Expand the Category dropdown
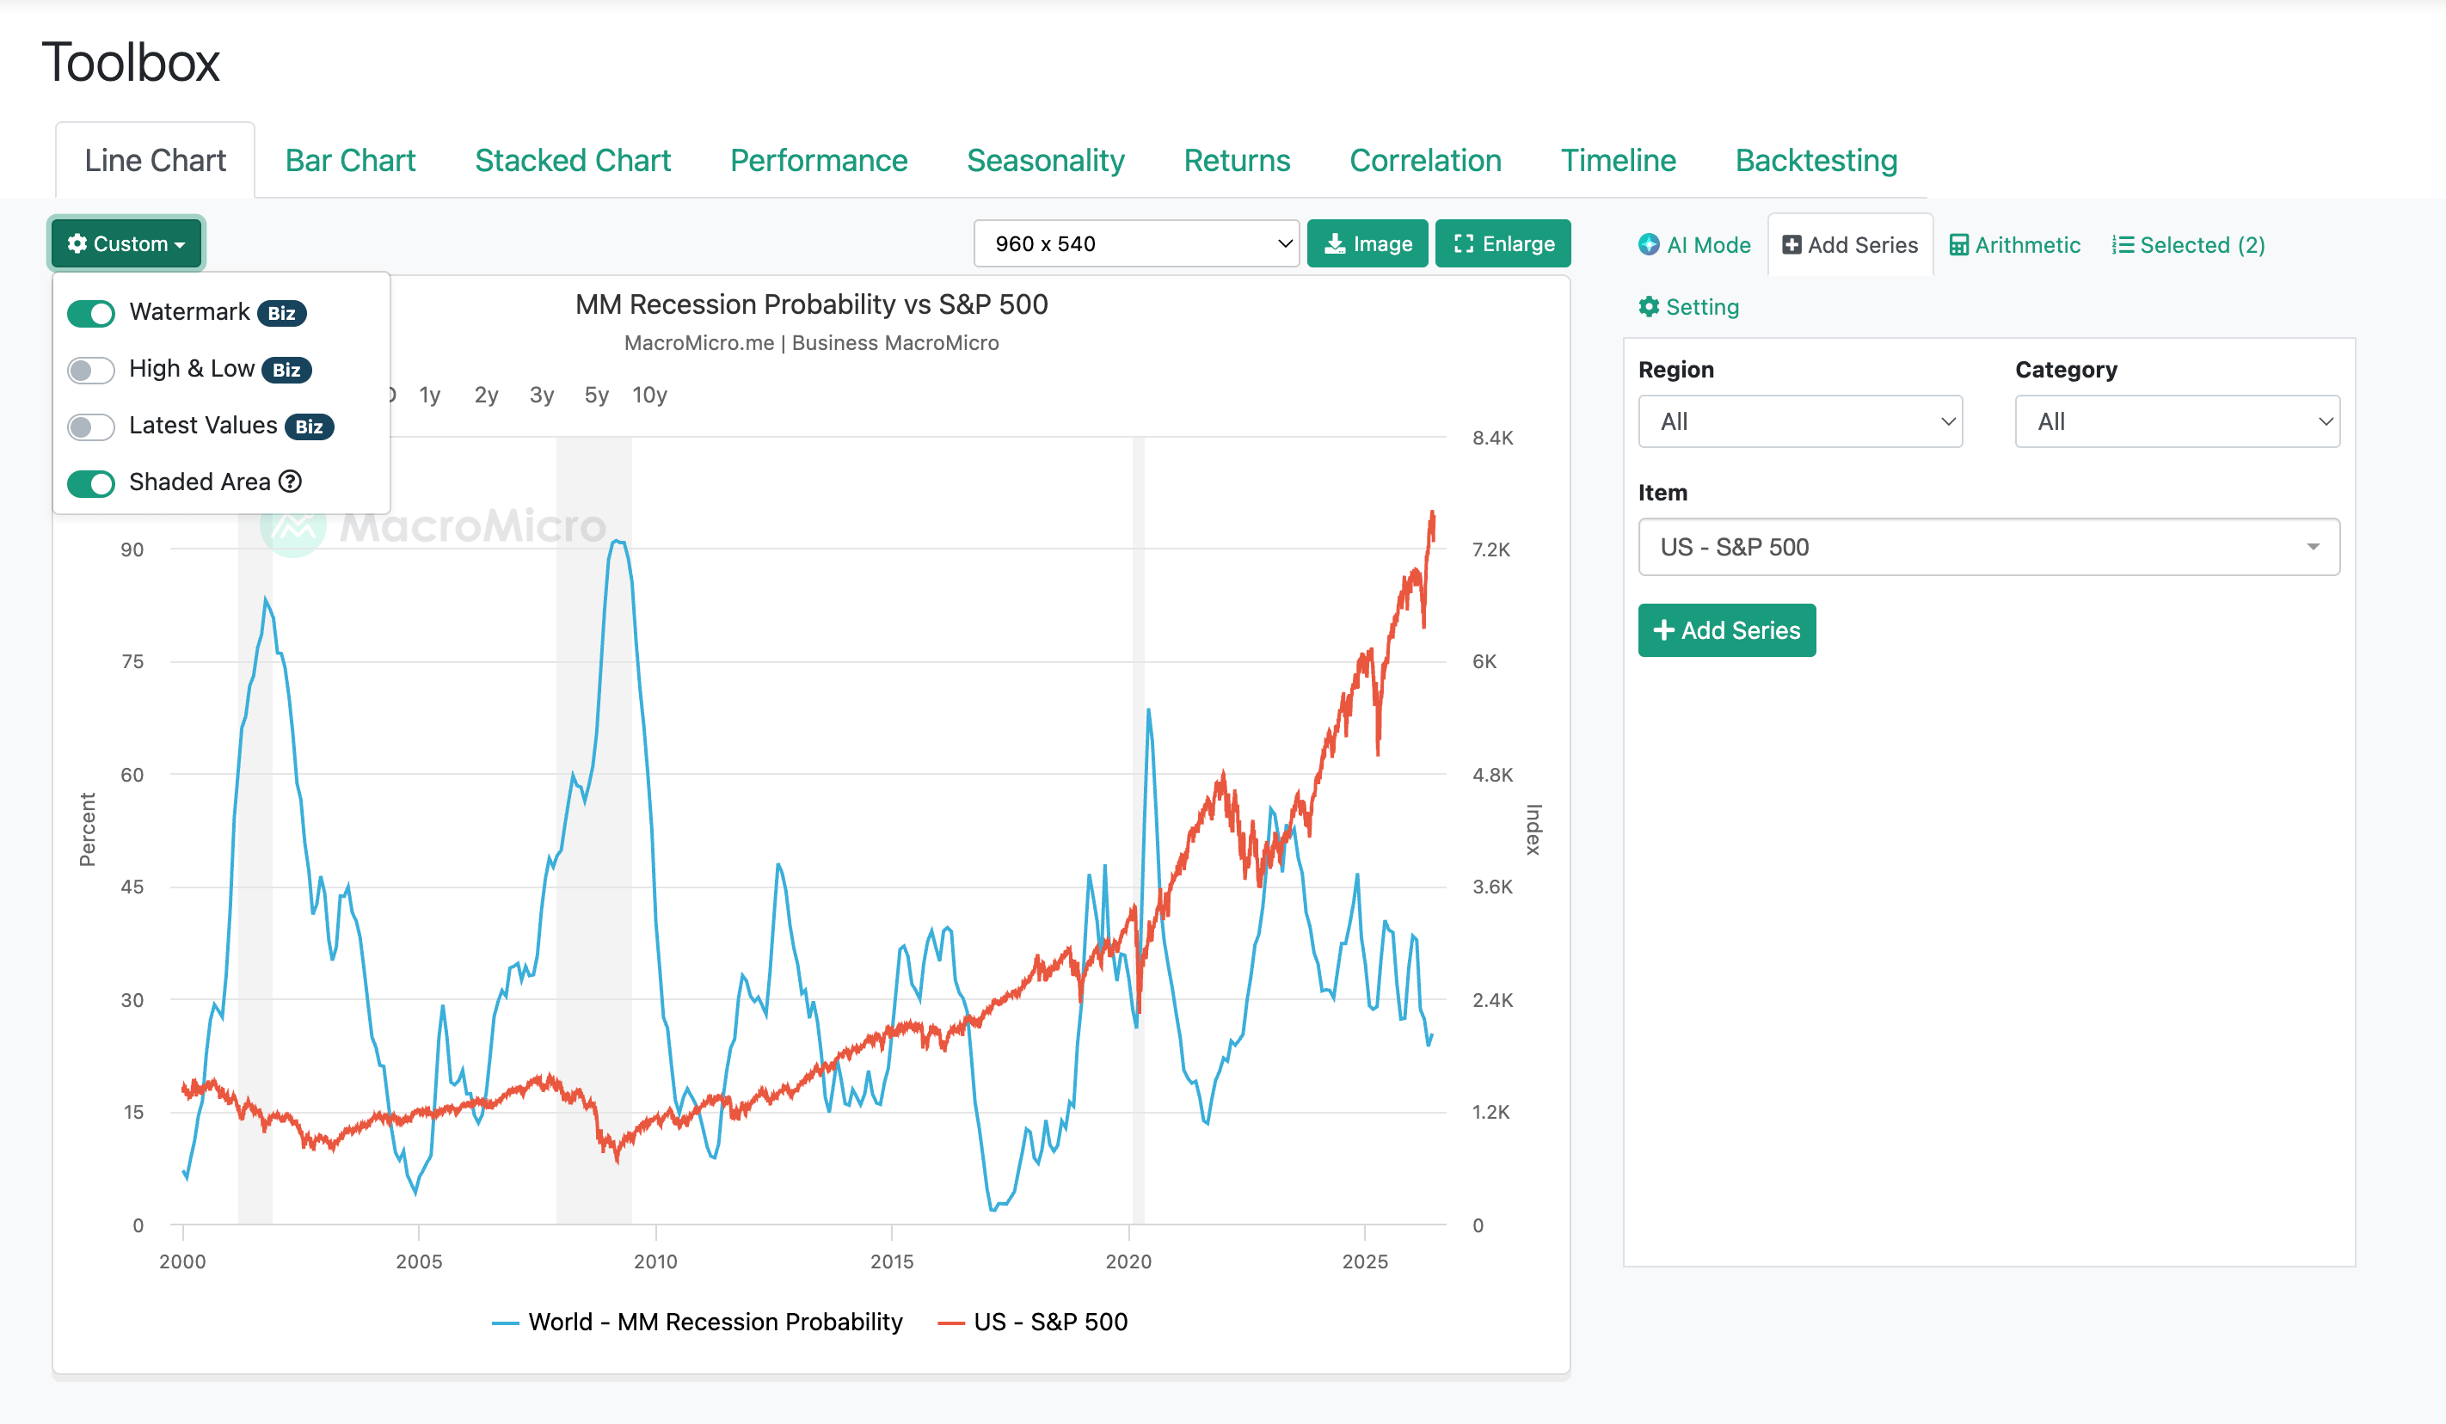Viewport: 2446px width, 1424px height. [2177, 421]
